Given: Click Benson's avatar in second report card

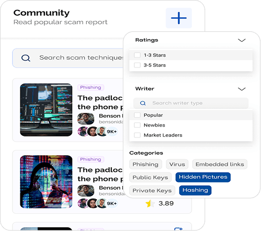Looking at the screenshot, I should tap(86, 191).
